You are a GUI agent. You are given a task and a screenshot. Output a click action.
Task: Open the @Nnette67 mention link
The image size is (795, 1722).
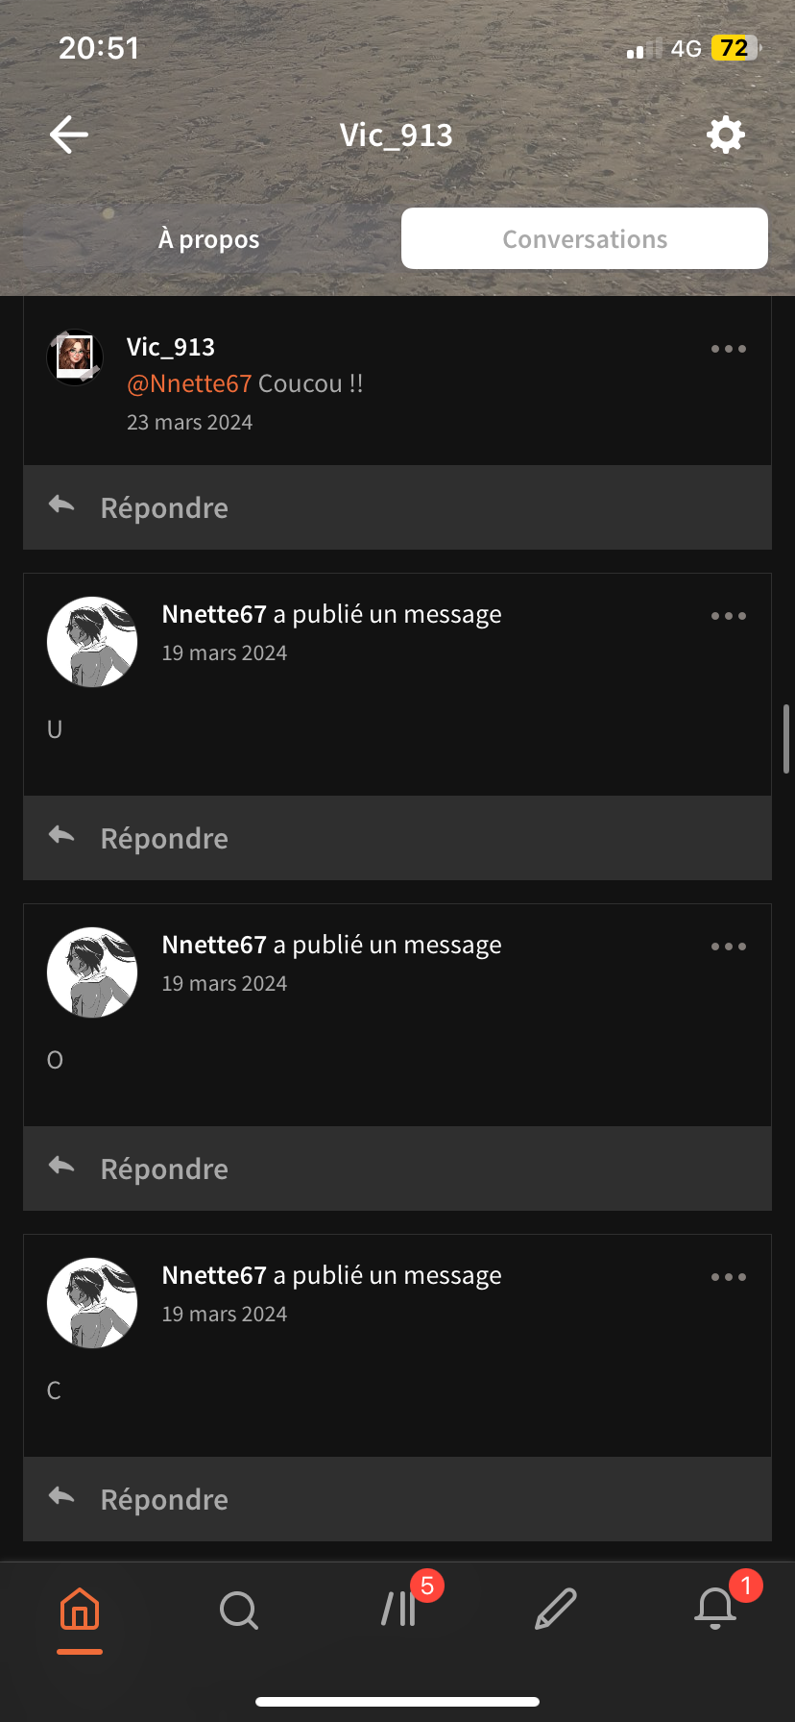(x=189, y=383)
